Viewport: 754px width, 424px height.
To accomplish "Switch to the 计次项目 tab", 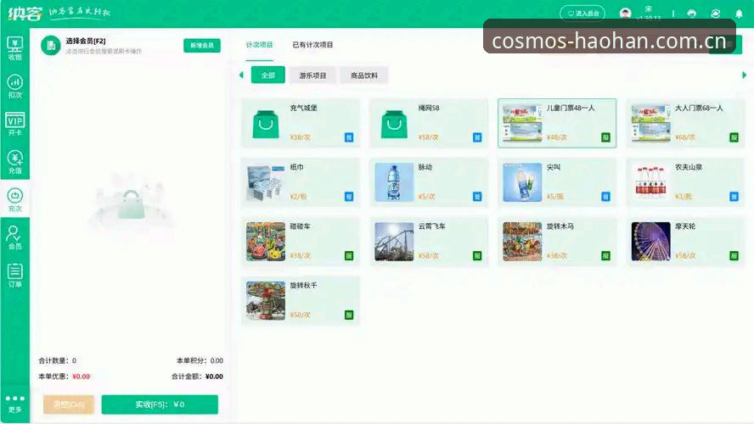I will pyautogui.click(x=259, y=45).
